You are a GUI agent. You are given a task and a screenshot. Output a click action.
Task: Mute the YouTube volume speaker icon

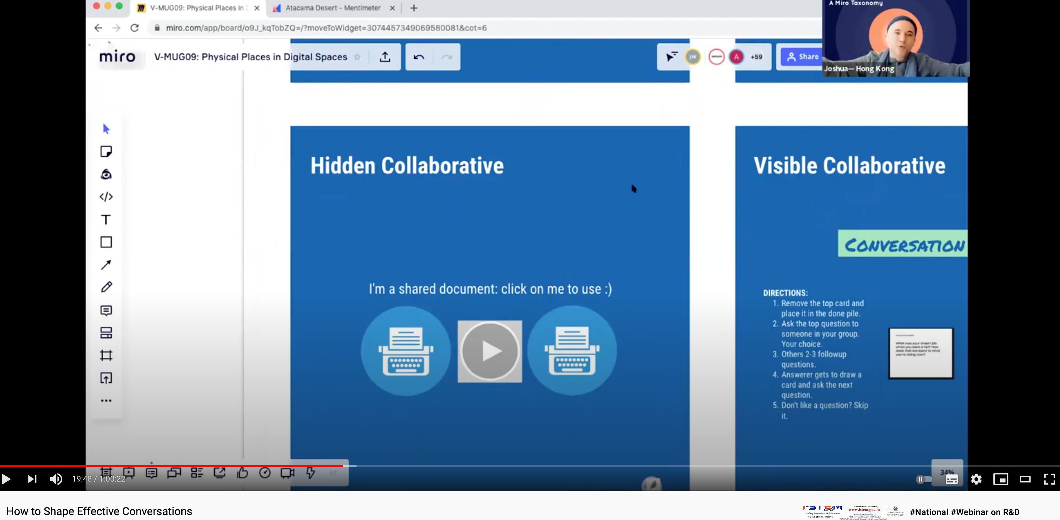click(x=56, y=479)
